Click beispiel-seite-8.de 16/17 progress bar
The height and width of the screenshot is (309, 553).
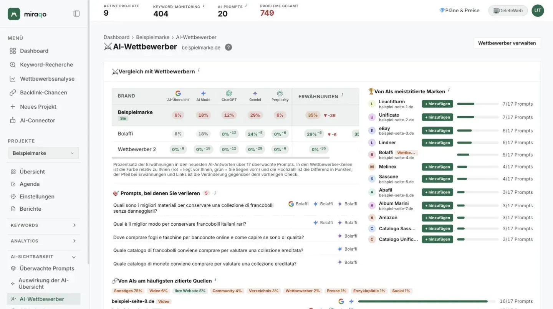[426, 301]
